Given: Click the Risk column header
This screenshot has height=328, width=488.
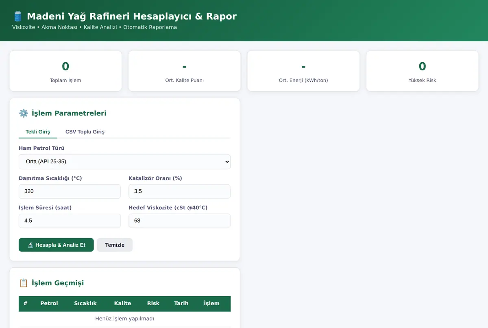Looking at the screenshot, I should click(x=153, y=303).
